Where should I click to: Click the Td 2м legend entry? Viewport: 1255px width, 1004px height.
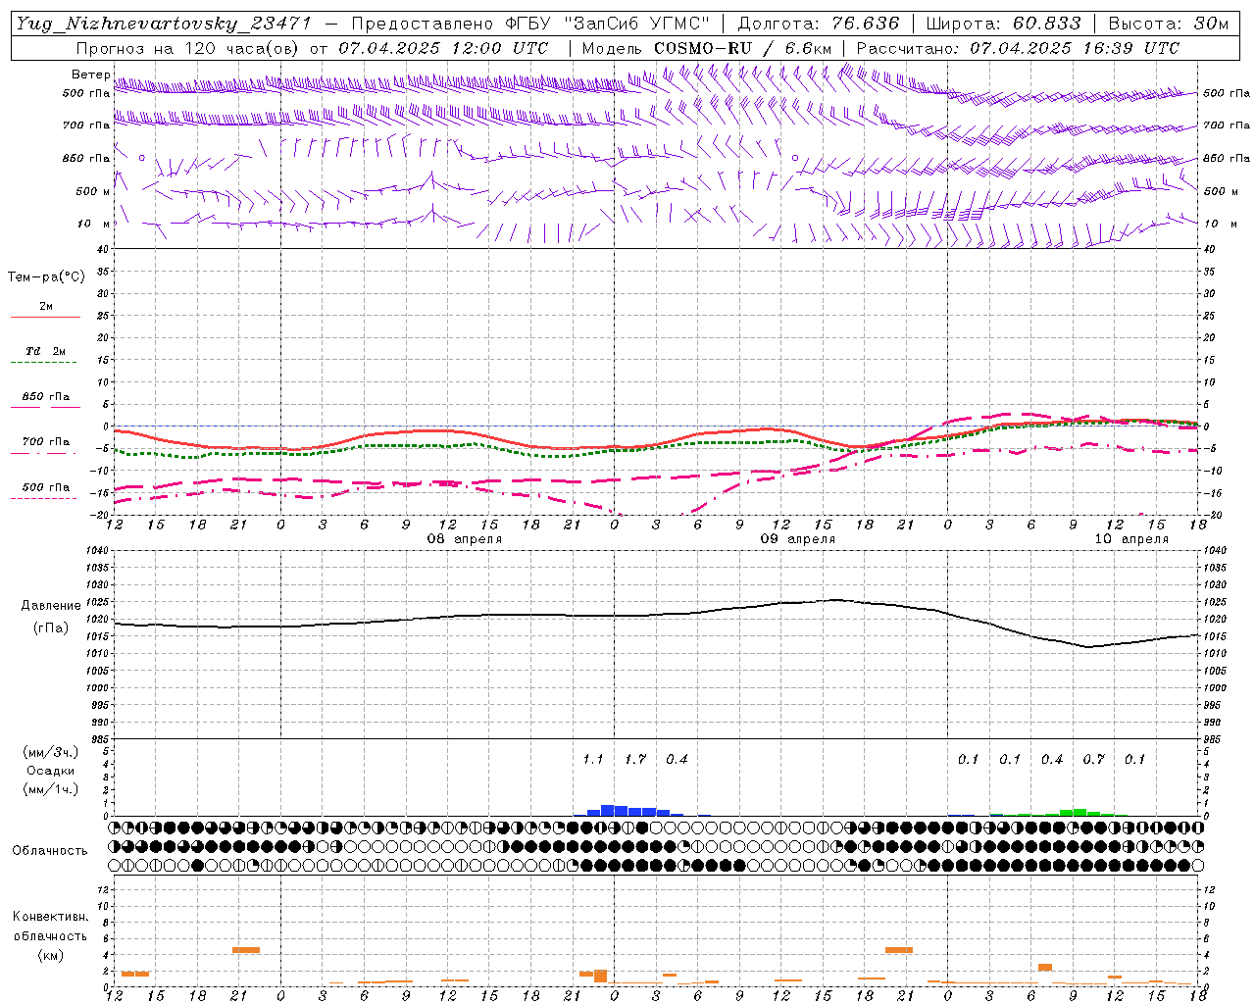pos(46,351)
